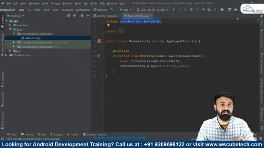Click the Profile app gauge icon
The height and width of the screenshot is (148, 264).
click(x=203, y=9)
